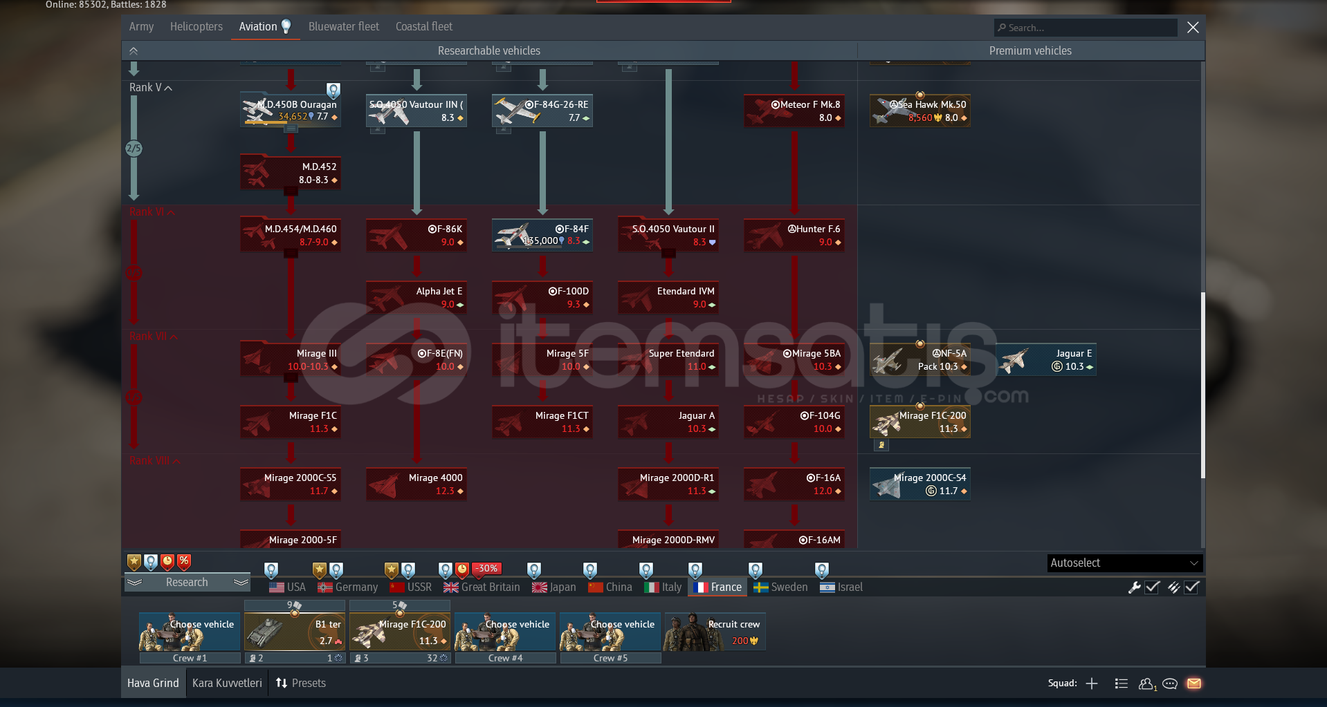Click the -30% discount badge above Great Britain
The width and height of the screenshot is (1327, 707).
pyautogui.click(x=487, y=569)
